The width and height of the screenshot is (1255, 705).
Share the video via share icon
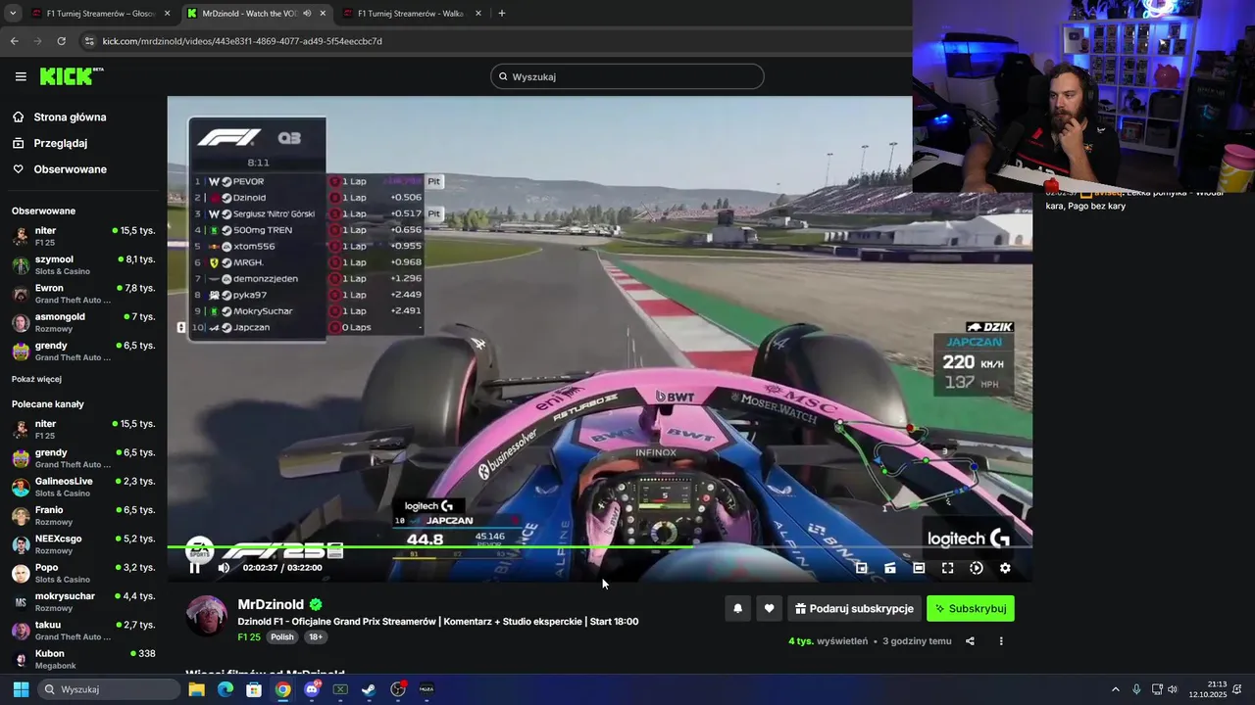970,641
